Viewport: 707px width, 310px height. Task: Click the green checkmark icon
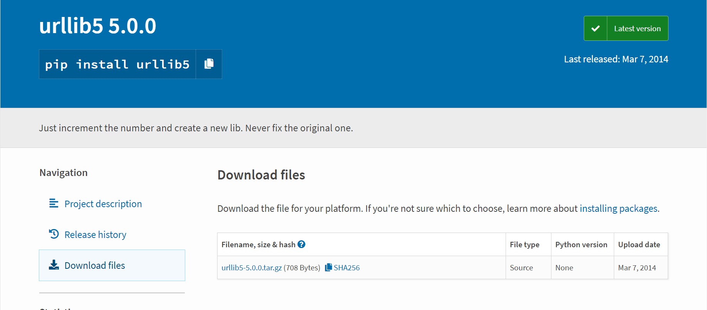tap(595, 28)
